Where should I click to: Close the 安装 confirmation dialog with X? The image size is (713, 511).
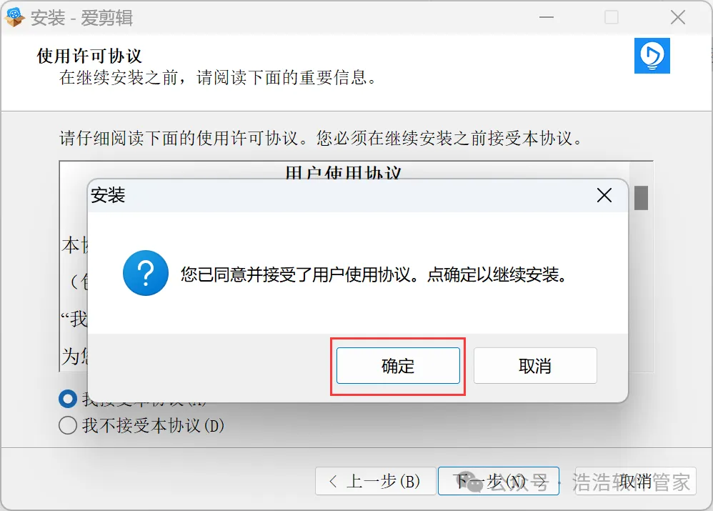click(604, 195)
